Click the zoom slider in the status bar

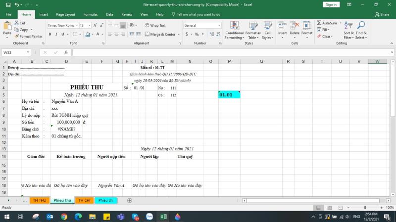pyautogui.click(x=365, y=208)
